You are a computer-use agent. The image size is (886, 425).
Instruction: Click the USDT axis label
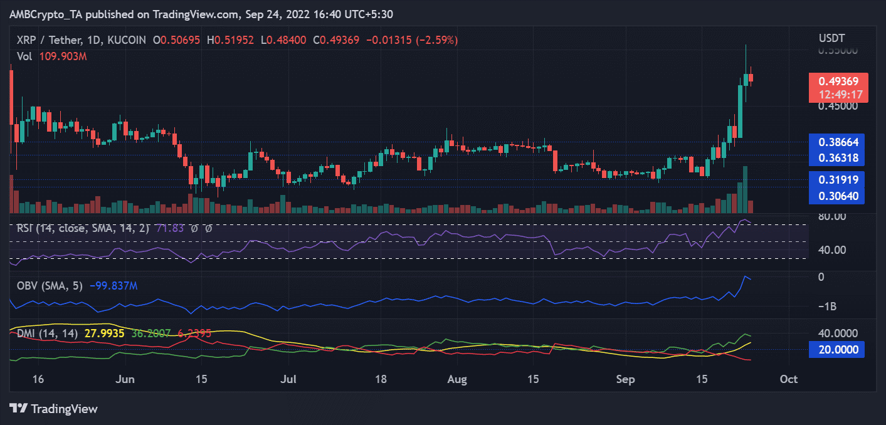pos(831,38)
